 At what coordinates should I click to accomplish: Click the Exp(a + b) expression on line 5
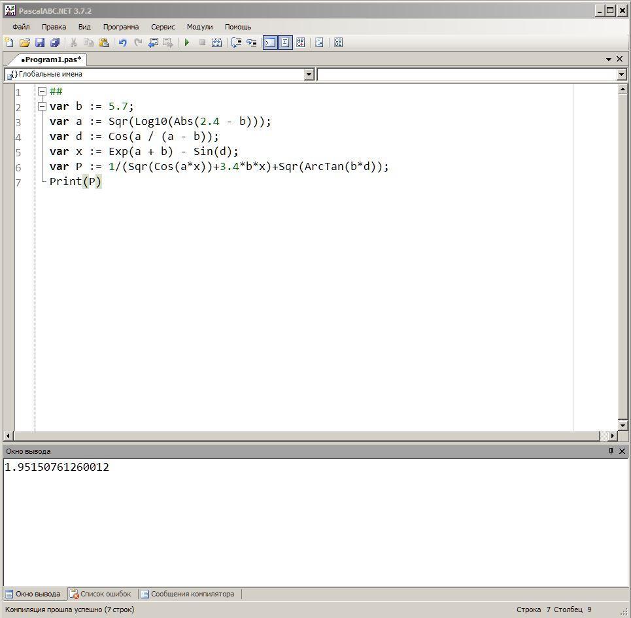pyautogui.click(x=141, y=152)
